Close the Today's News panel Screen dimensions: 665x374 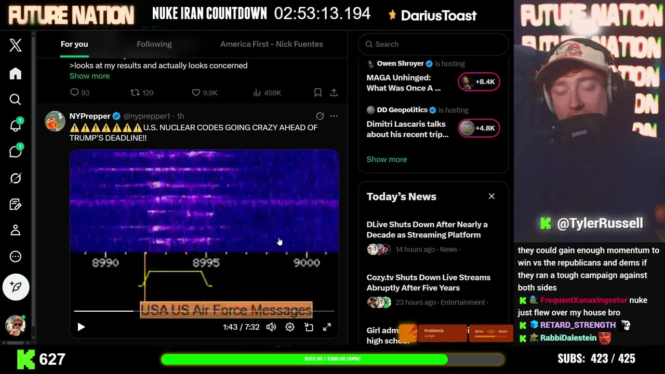point(491,196)
